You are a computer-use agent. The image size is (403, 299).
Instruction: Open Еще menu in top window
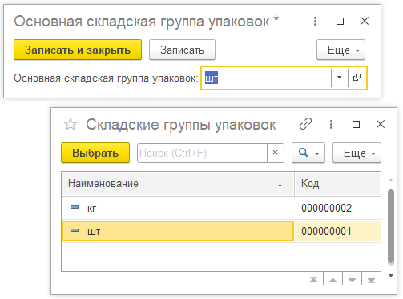[x=341, y=50]
